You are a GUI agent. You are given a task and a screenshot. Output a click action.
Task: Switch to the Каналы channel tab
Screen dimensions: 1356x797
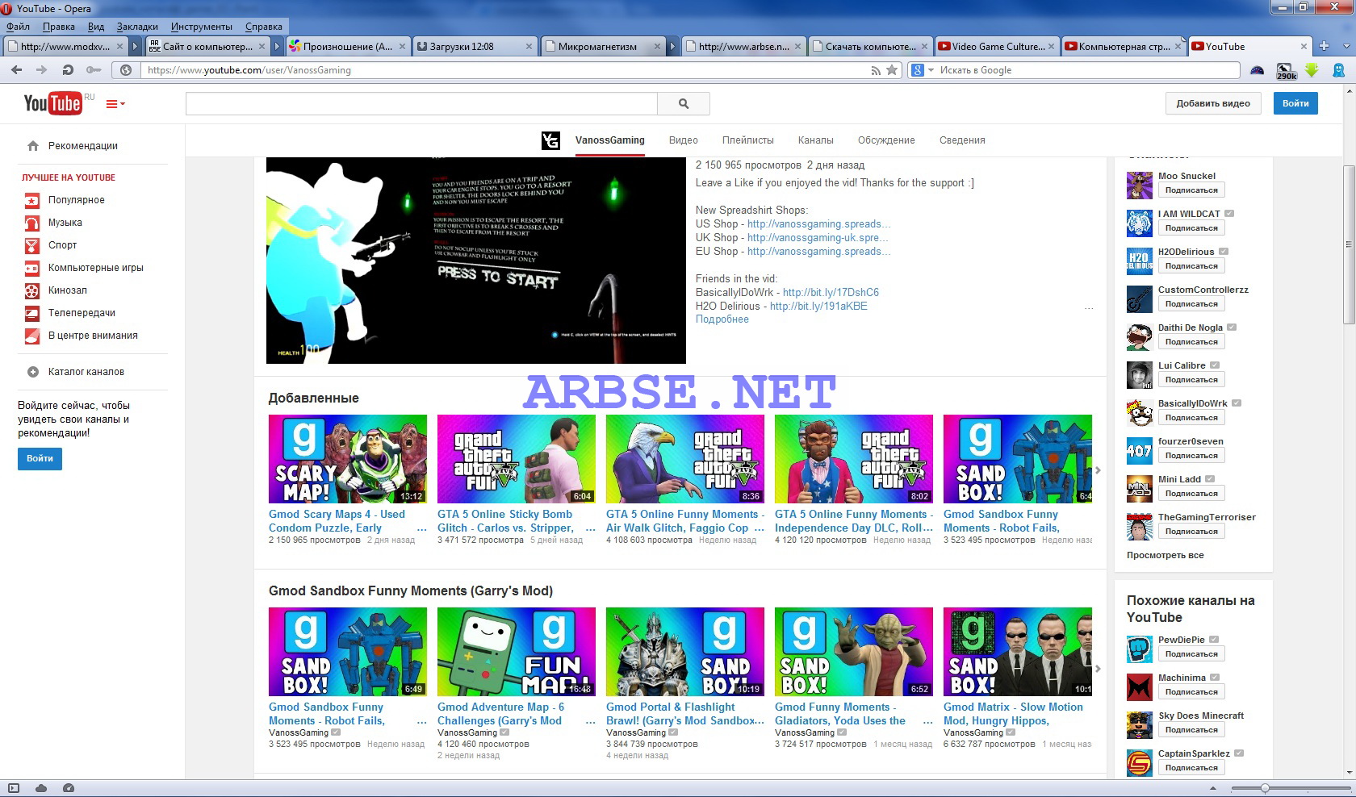click(x=815, y=140)
